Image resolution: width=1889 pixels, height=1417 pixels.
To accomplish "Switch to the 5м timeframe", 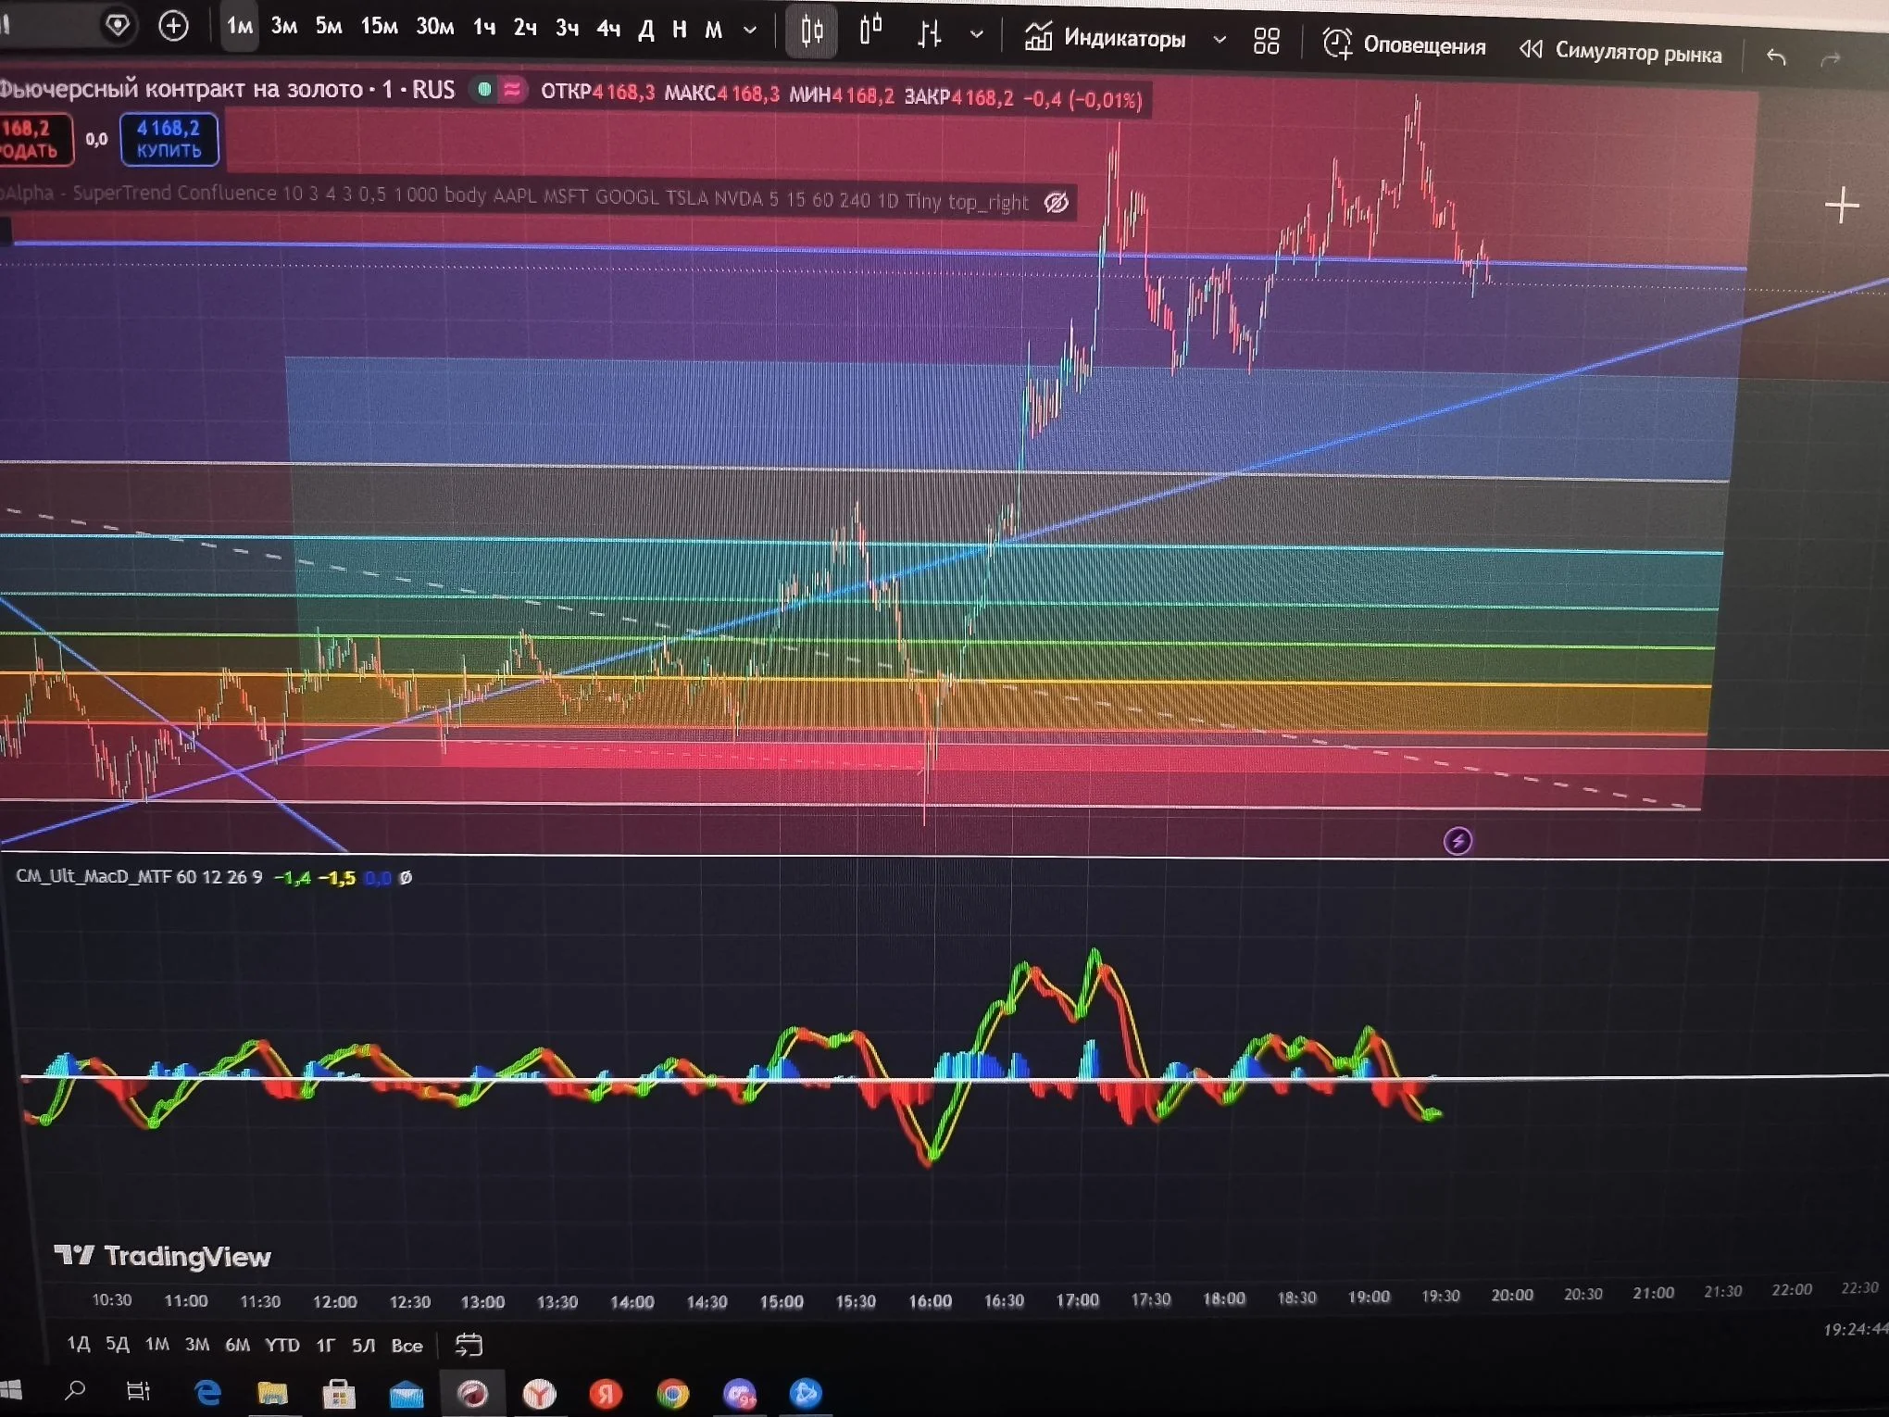I will (x=329, y=26).
